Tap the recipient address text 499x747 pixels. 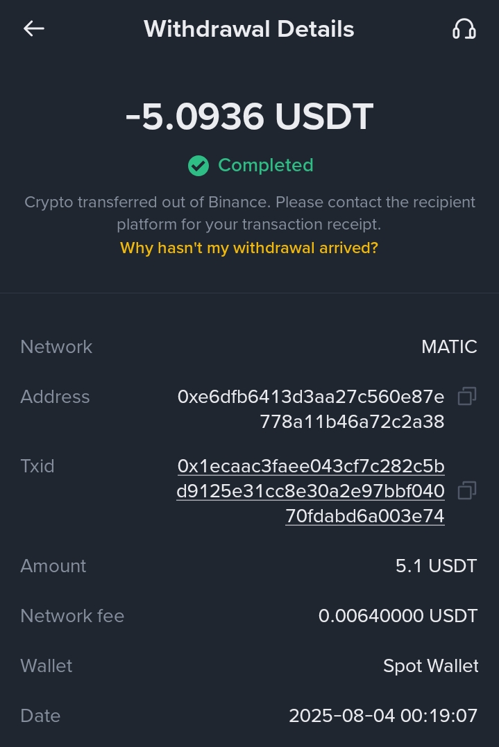tap(311, 409)
